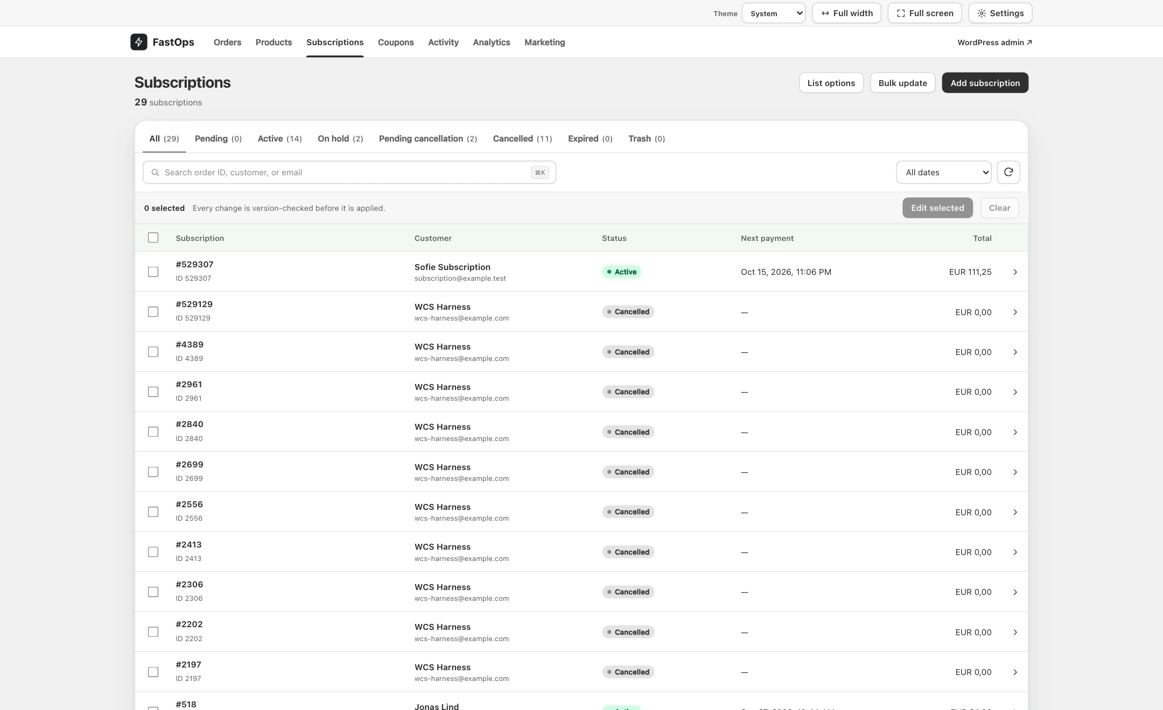Check the box for subscription #4389
1163x710 pixels.
pyautogui.click(x=153, y=352)
